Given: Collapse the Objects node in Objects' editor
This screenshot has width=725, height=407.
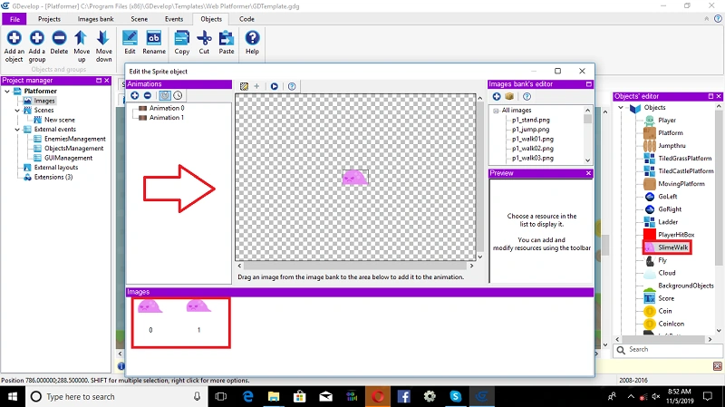Looking at the screenshot, I should tap(621, 107).
